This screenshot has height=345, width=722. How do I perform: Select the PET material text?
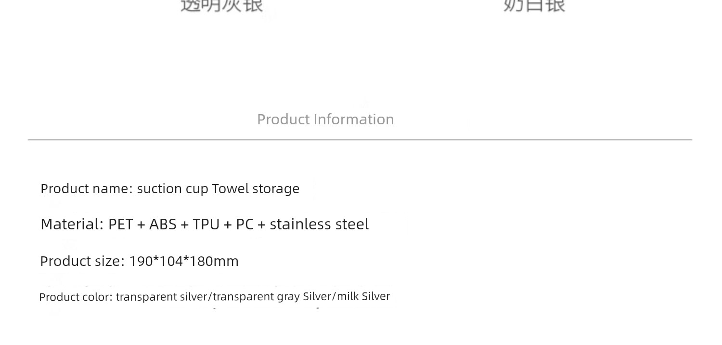tap(121, 225)
